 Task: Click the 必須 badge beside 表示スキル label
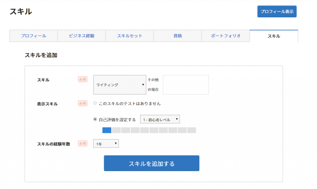coord(83,104)
